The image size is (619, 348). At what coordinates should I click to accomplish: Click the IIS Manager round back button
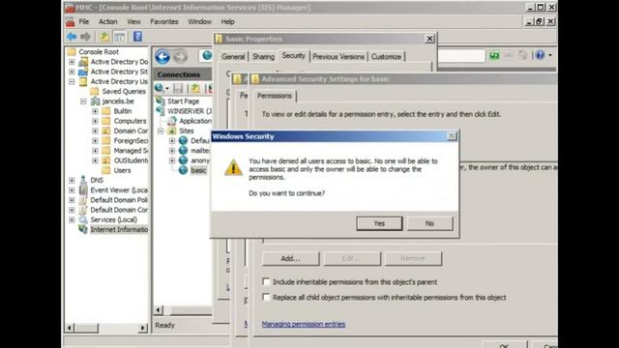[x=162, y=57]
